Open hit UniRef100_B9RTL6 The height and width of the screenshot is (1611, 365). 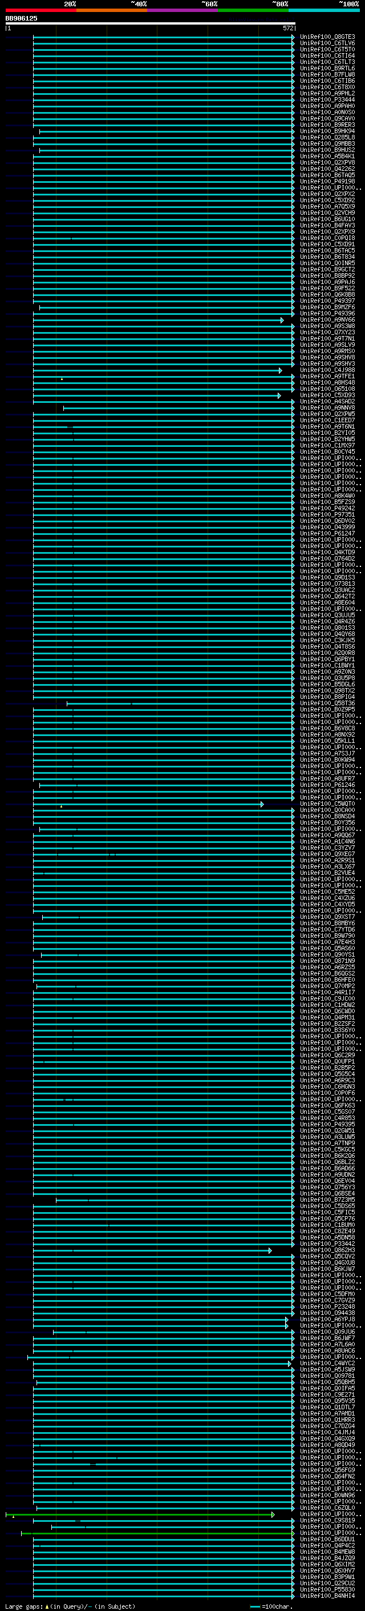point(327,68)
